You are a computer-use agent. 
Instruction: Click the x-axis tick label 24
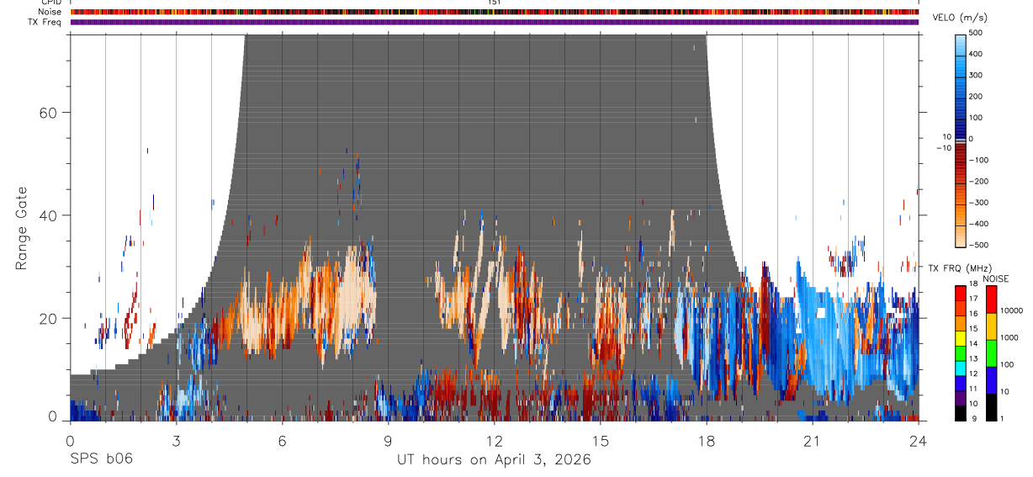918,441
